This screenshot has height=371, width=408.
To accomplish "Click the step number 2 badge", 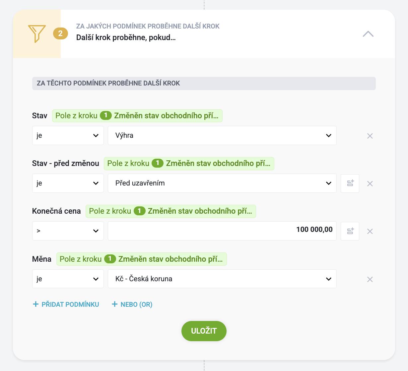I will click(x=60, y=33).
